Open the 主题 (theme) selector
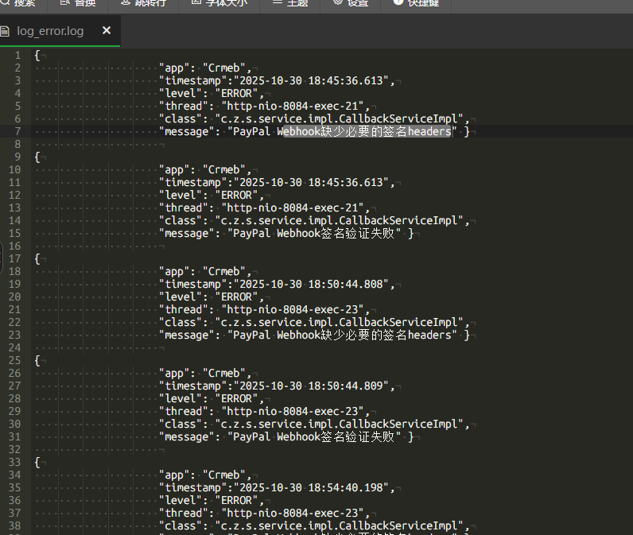The height and width of the screenshot is (535, 633). tap(289, 3)
